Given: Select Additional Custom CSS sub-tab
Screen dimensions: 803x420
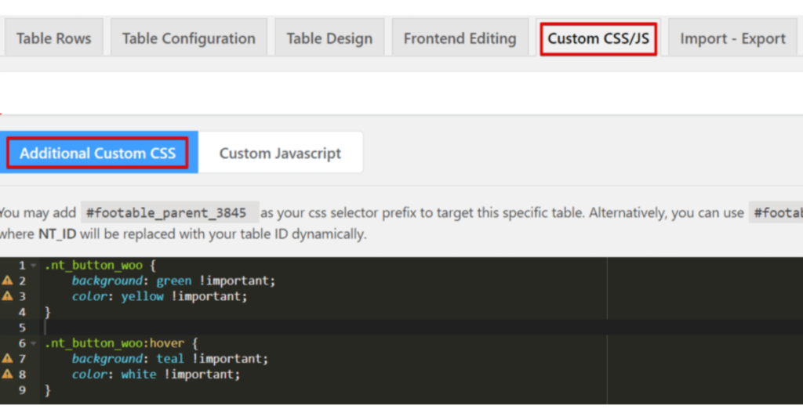Looking at the screenshot, I should (x=97, y=153).
